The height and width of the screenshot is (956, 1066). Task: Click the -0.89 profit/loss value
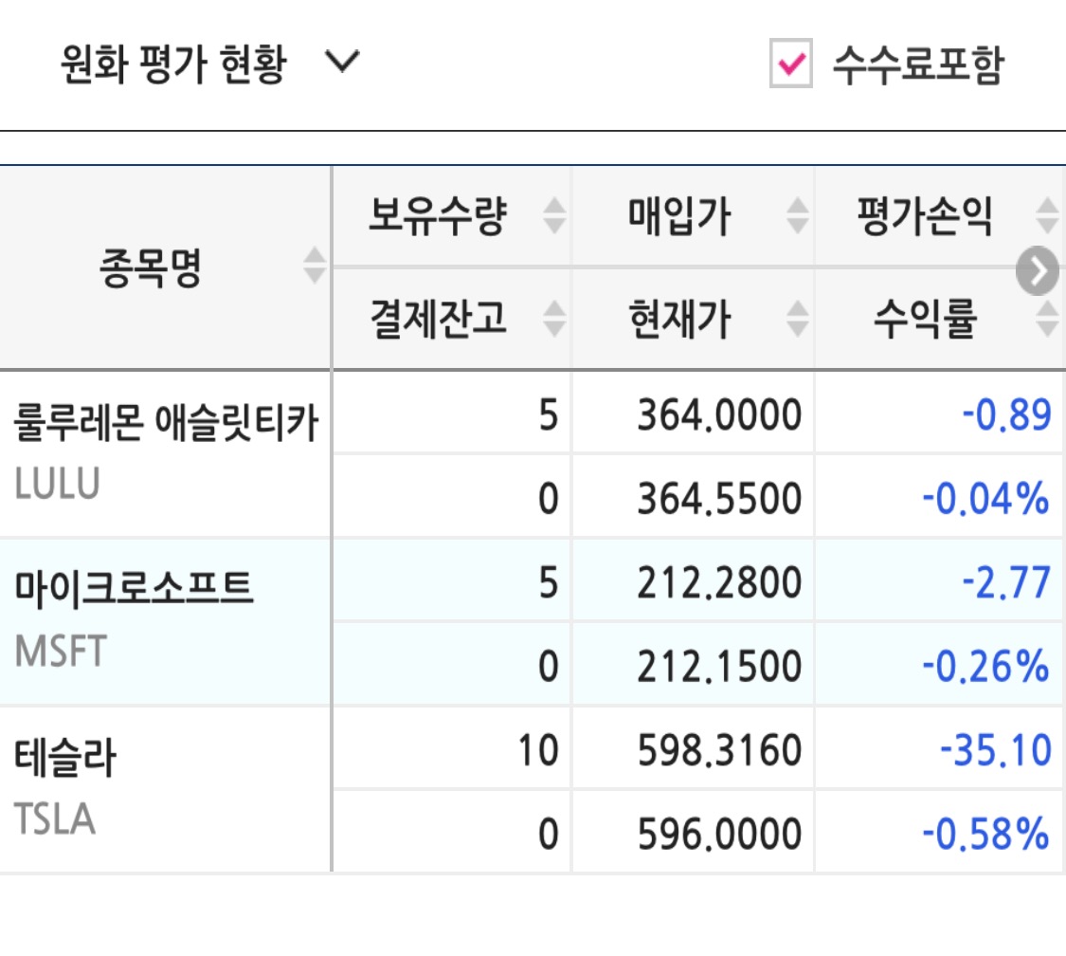1006,415
